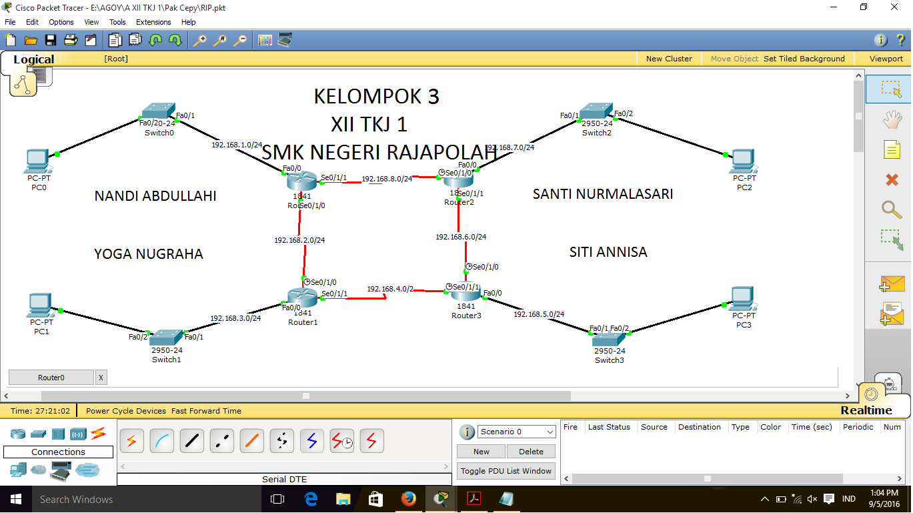Screen dimensions: 913x513
Task: Choose the Fiber connection type
Action: [x=251, y=441]
